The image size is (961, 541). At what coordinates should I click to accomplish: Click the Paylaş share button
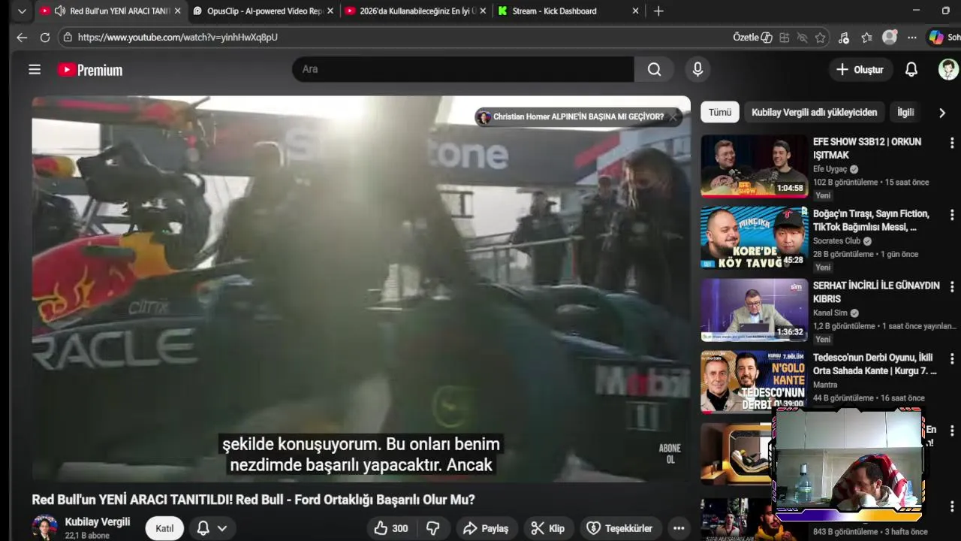[486, 528]
